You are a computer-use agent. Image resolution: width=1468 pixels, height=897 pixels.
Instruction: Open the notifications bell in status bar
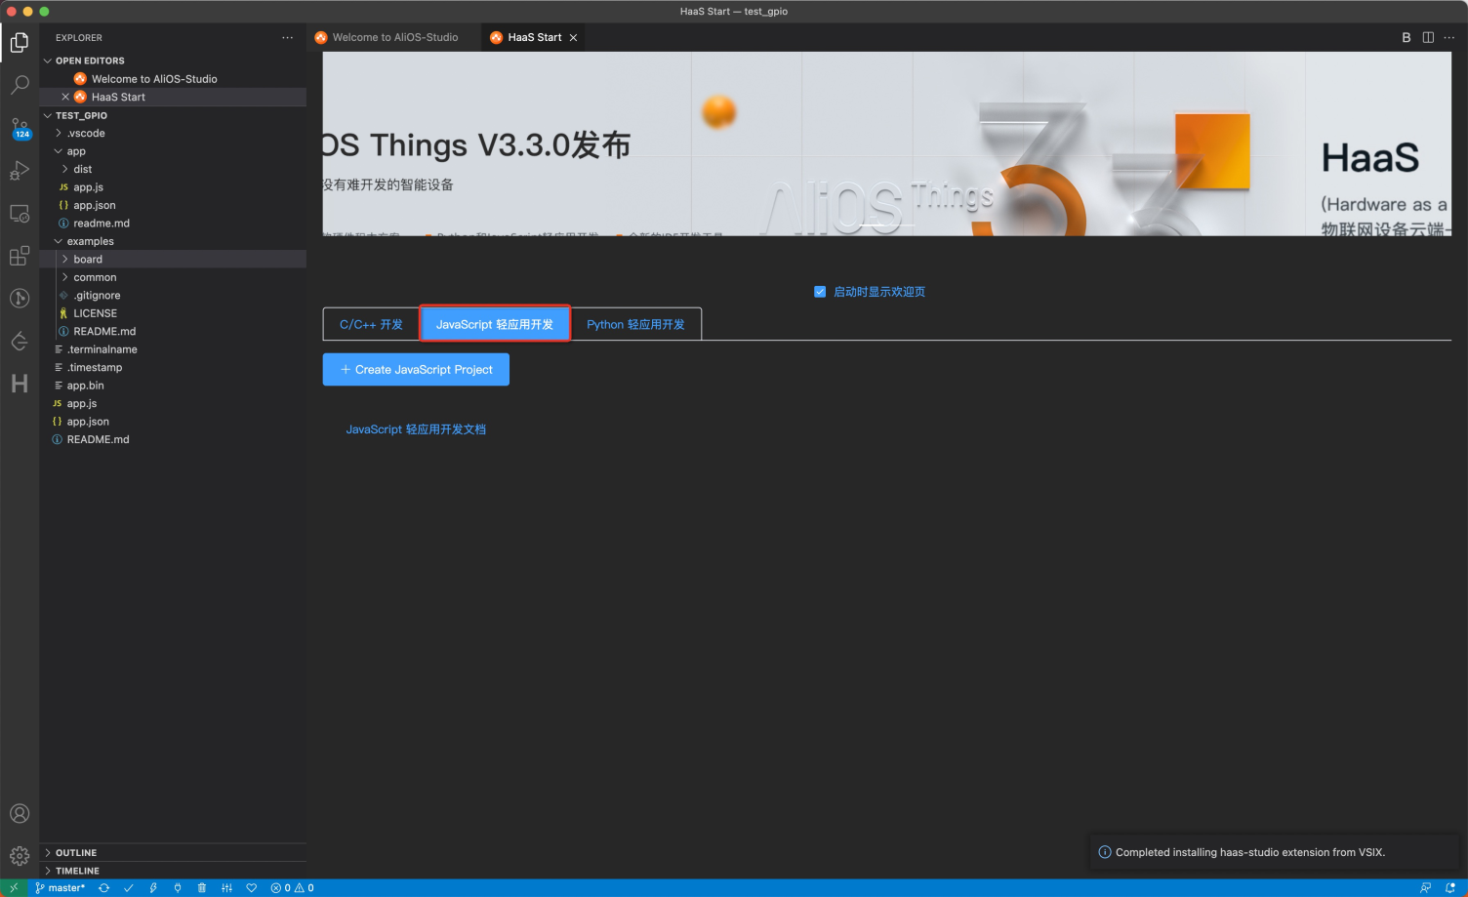click(1450, 888)
